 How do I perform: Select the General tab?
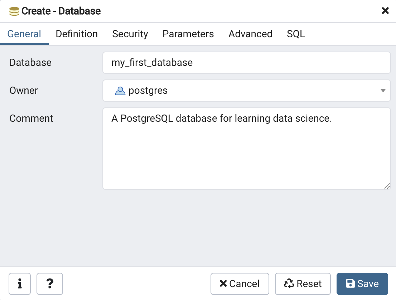[x=24, y=34]
